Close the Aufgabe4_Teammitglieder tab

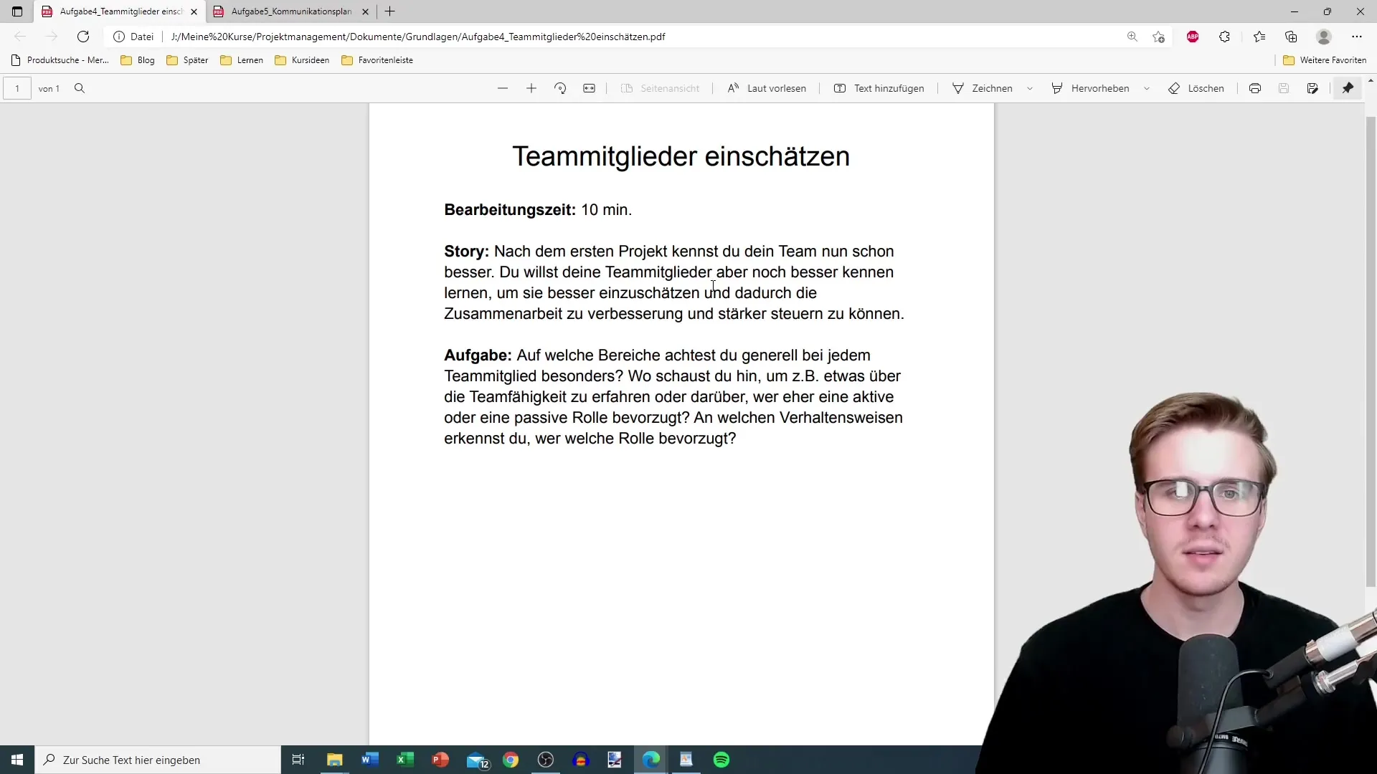(x=194, y=11)
